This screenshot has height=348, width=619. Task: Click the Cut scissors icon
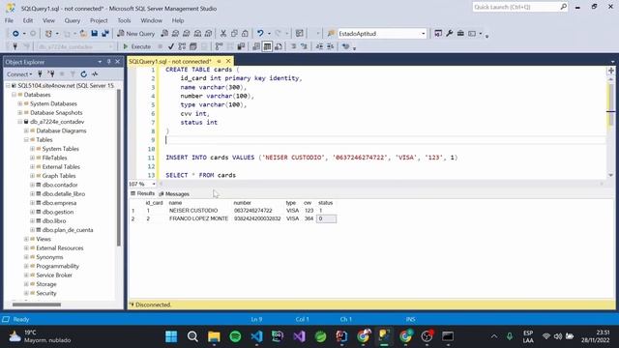pos(223,34)
